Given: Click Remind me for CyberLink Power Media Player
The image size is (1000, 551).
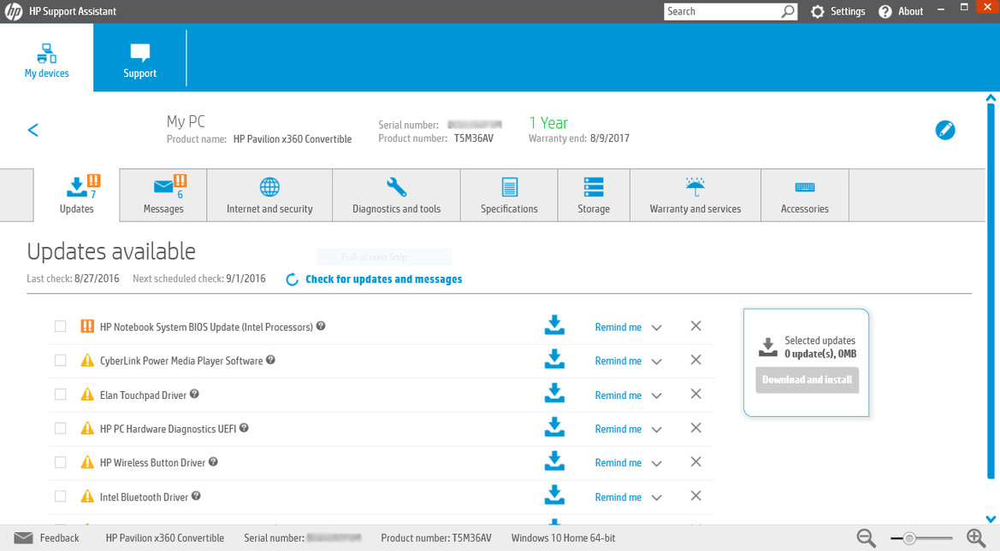Looking at the screenshot, I should click(x=618, y=360).
